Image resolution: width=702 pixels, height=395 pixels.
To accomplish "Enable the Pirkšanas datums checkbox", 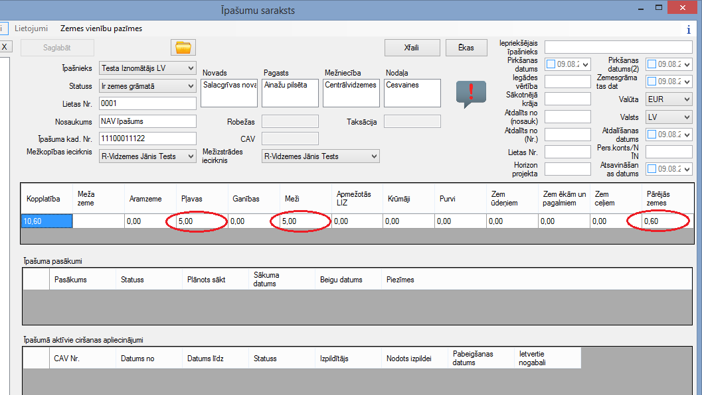I will coord(551,64).
